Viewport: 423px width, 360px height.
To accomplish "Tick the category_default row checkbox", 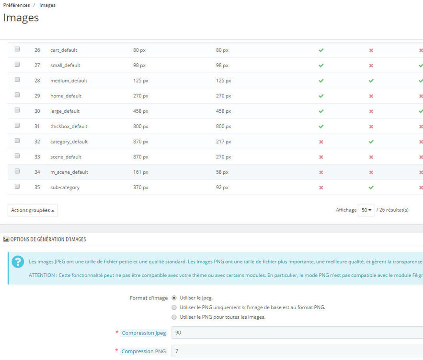I will (17, 141).
